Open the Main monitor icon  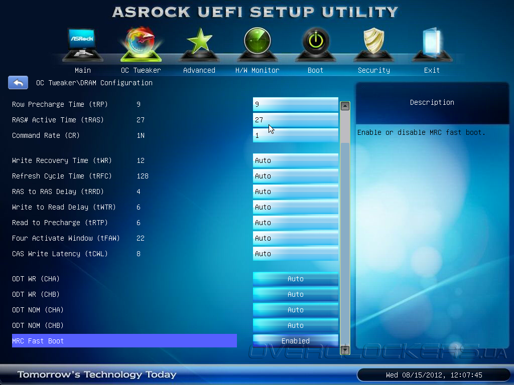(x=83, y=45)
